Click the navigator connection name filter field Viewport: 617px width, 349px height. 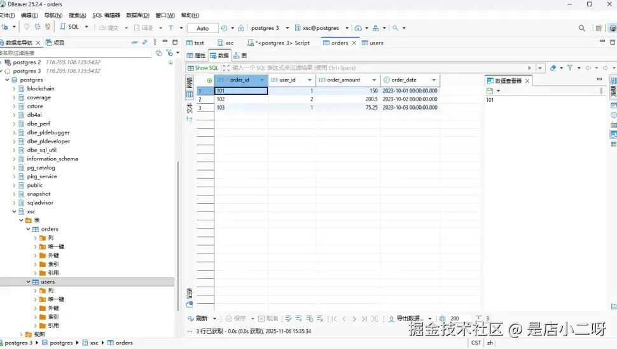[x=76, y=53]
